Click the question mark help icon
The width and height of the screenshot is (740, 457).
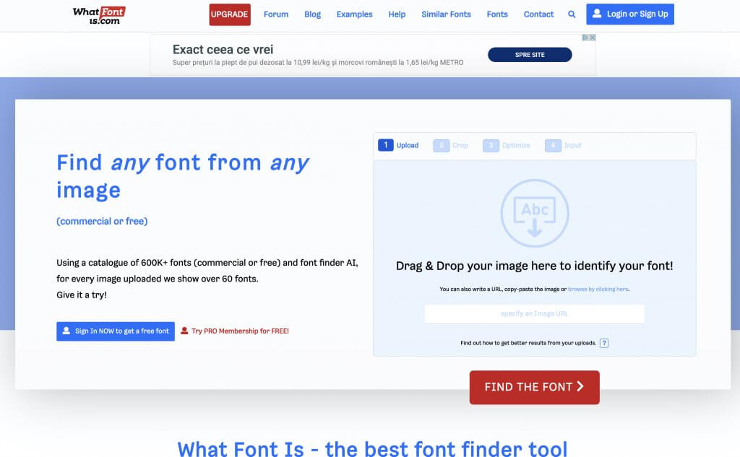(604, 343)
